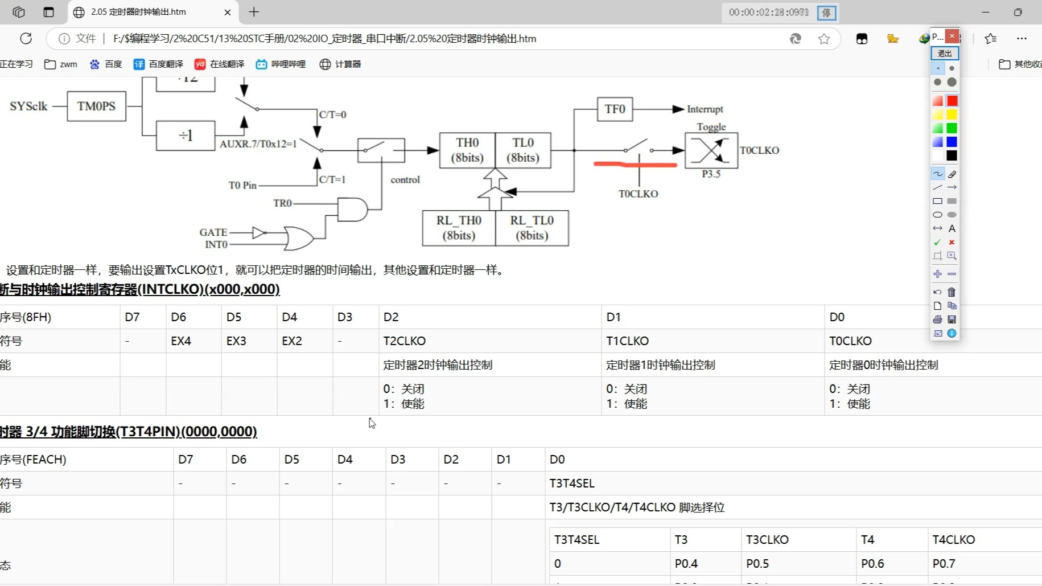Add page to favorites with star icon
1042x586 pixels.
click(x=824, y=39)
